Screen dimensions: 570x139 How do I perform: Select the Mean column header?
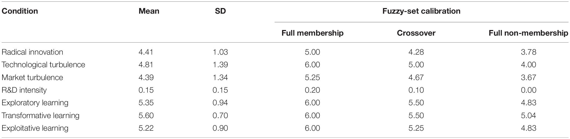[149, 11]
